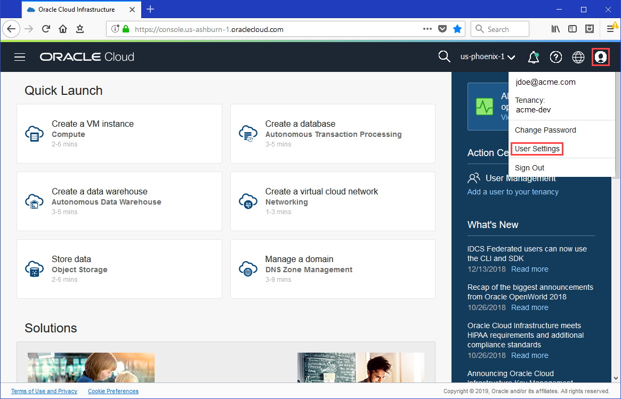The width and height of the screenshot is (621, 399).
Task: Click the Pocket save icon in the address bar
Action: pos(442,29)
